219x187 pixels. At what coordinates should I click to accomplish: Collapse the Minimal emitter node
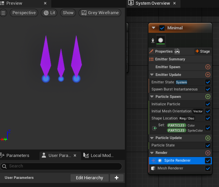(x=154, y=28)
